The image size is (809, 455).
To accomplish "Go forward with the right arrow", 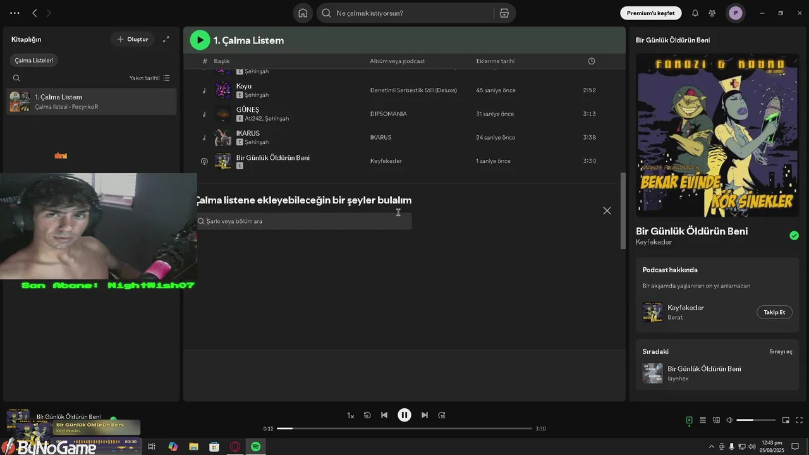I will [49, 13].
